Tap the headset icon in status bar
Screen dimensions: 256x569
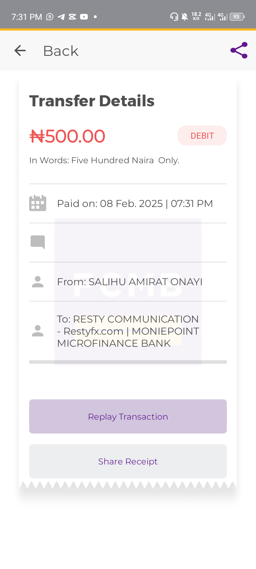tap(174, 17)
